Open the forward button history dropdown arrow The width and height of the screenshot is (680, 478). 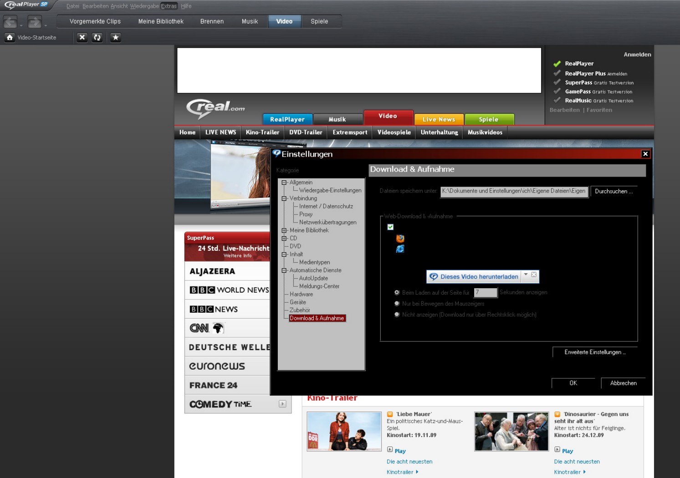coord(46,25)
